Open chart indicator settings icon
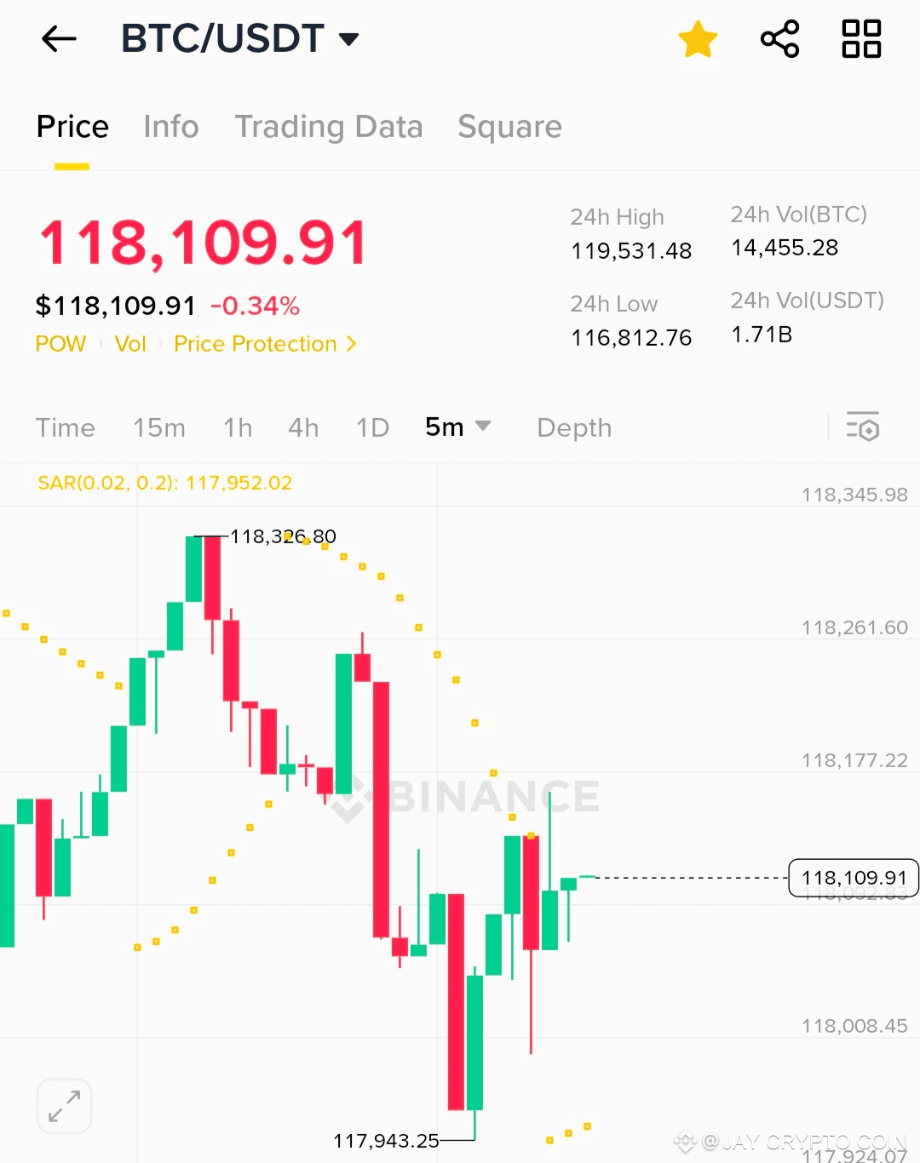This screenshot has height=1163, width=920. [x=862, y=427]
